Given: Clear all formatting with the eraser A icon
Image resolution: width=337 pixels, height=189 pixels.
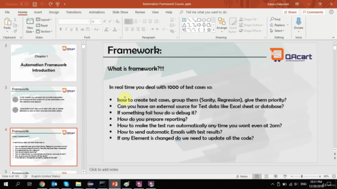Looking at the screenshot, I should coord(117,22).
